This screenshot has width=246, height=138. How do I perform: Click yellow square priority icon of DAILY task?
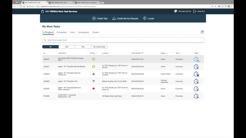point(93,59)
